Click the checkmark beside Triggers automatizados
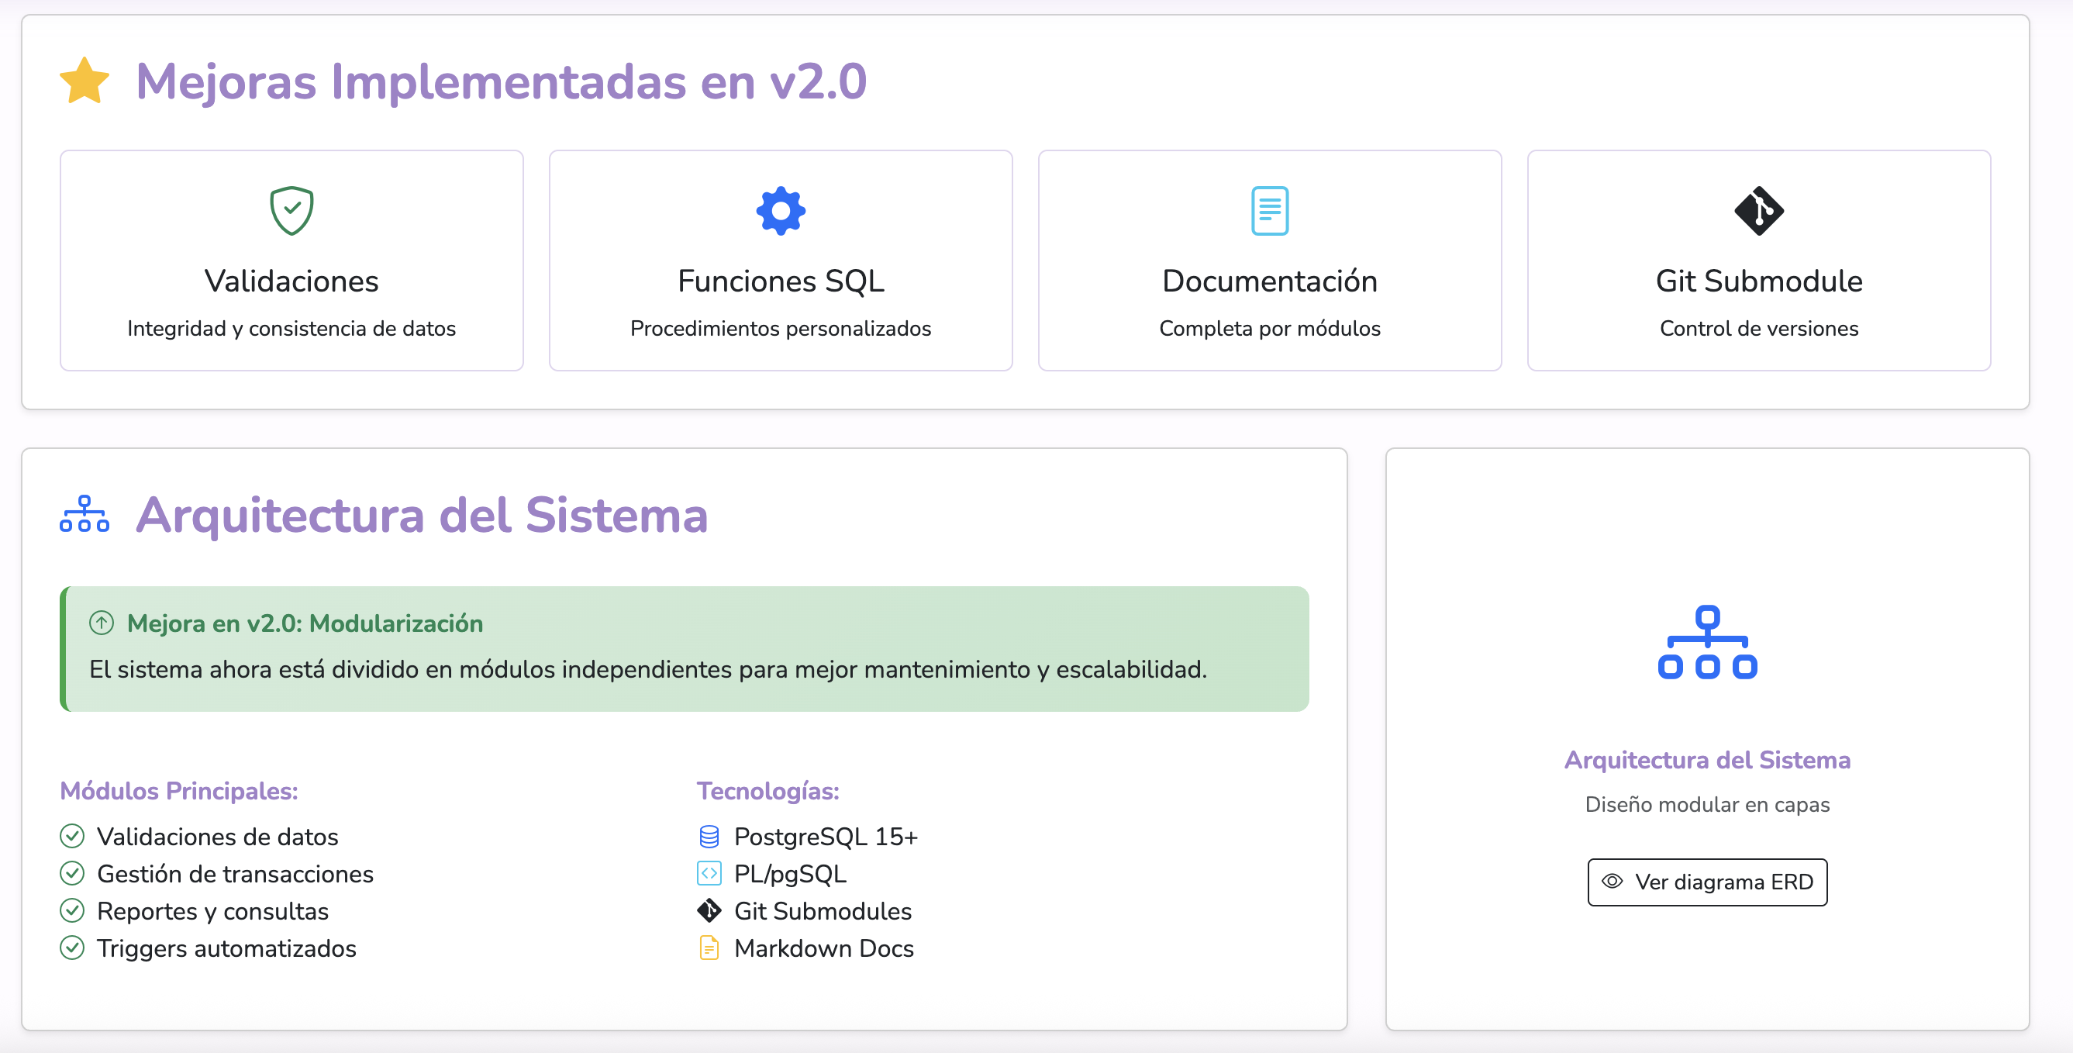2073x1053 pixels. click(72, 948)
